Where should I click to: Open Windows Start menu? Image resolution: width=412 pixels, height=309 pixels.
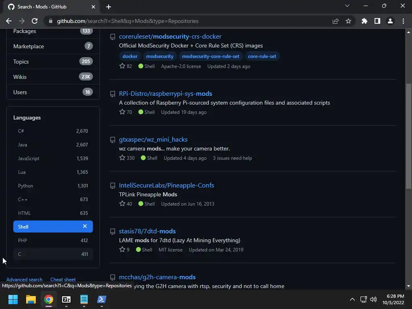point(13,299)
